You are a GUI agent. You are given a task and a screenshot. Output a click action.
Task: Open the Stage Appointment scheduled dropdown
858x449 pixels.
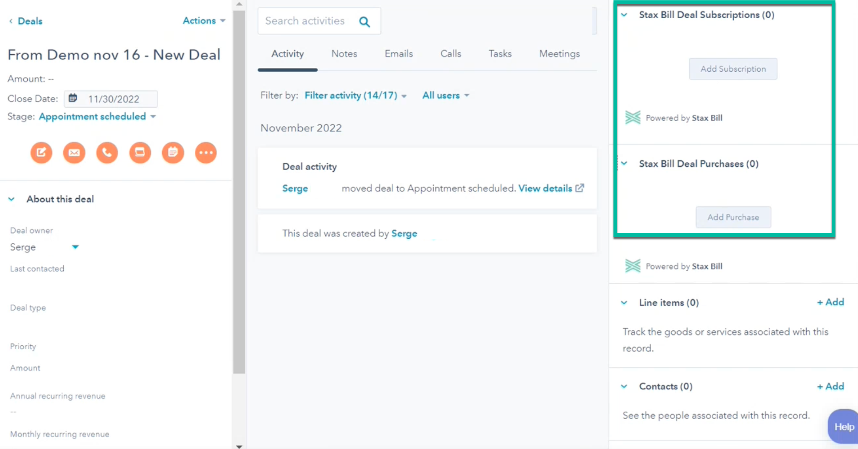tap(97, 116)
